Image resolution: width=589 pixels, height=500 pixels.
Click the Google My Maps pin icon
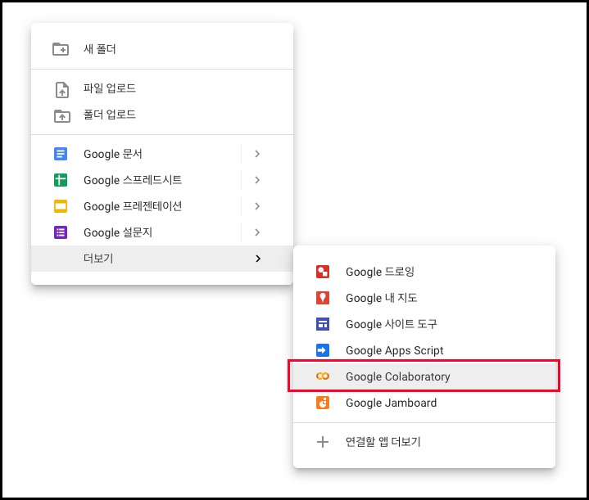(x=323, y=298)
